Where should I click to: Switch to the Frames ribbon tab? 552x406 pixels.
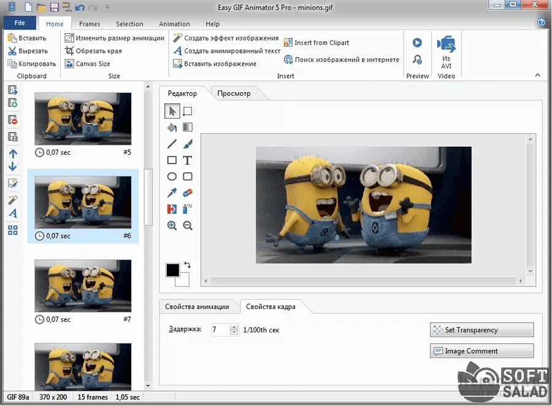90,24
